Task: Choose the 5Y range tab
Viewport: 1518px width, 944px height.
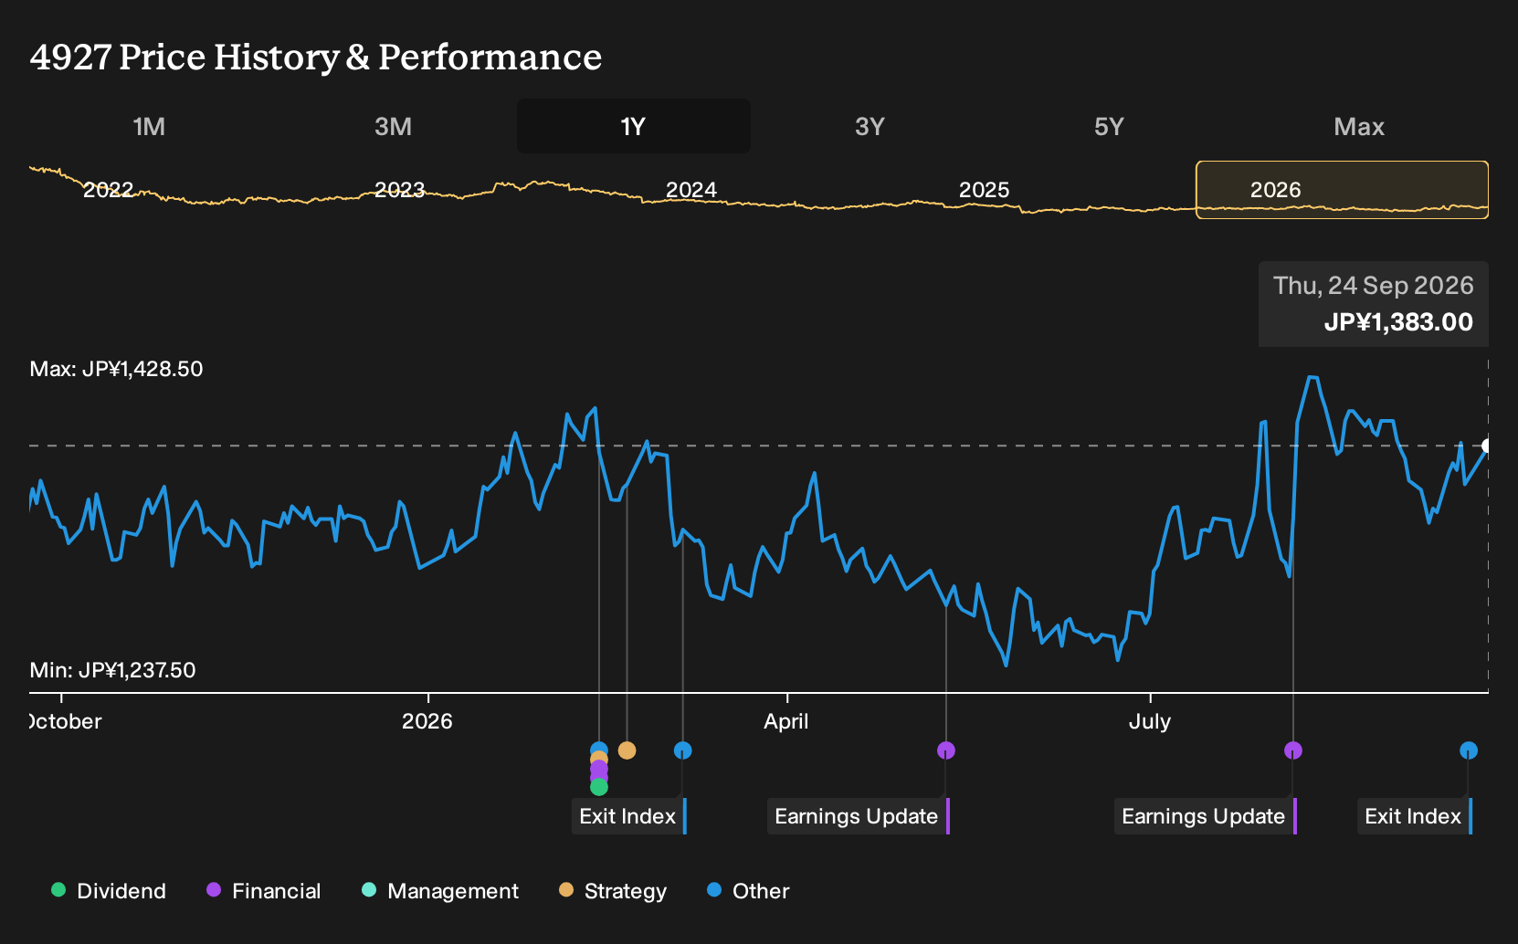Action: click(1109, 126)
